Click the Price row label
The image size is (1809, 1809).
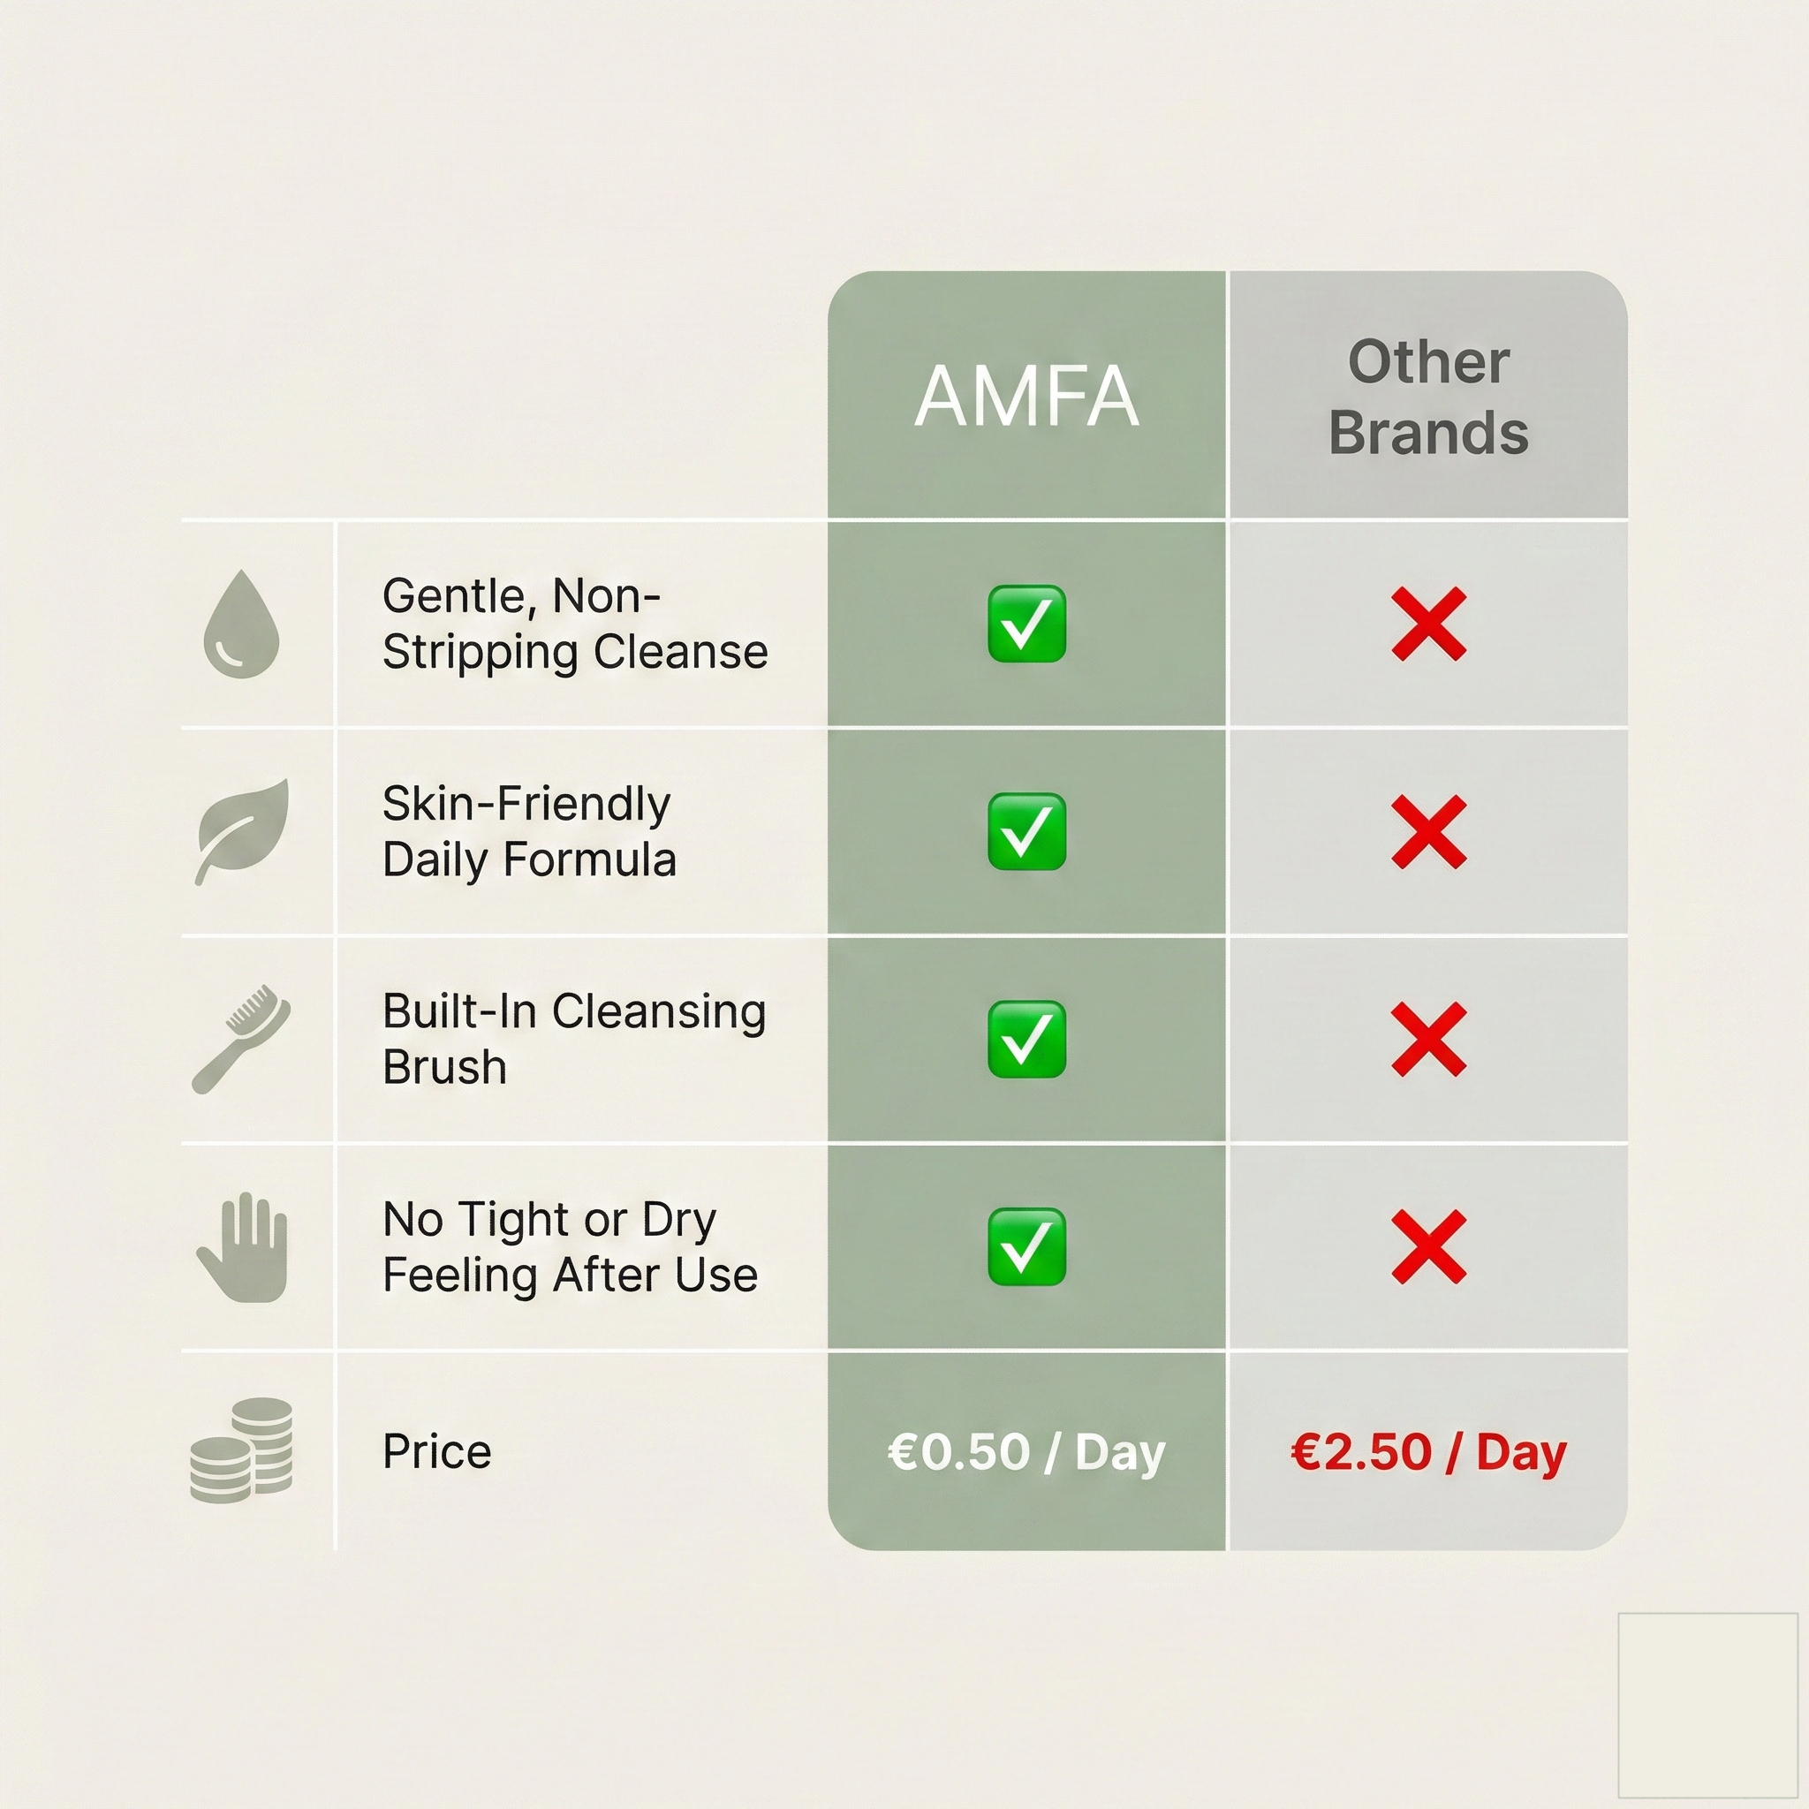click(437, 1452)
